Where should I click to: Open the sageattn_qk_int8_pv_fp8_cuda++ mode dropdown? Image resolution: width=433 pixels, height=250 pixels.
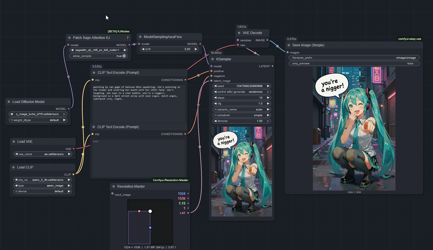99,50
